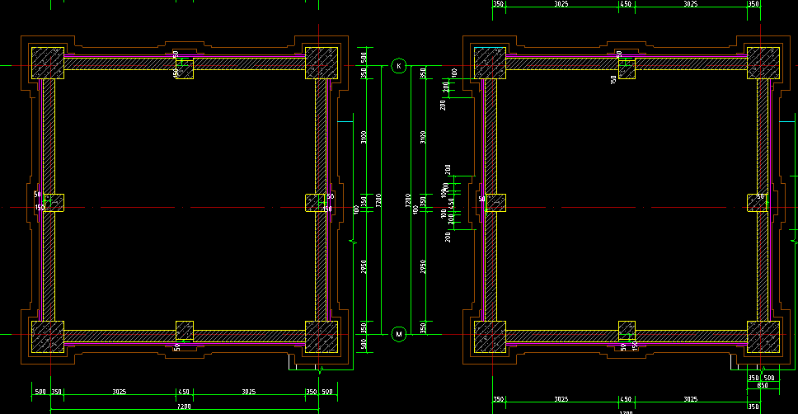Viewport: 798px width, 414px height.
Task: Select top-right corner column of the right plan
Action: pyautogui.click(x=763, y=64)
